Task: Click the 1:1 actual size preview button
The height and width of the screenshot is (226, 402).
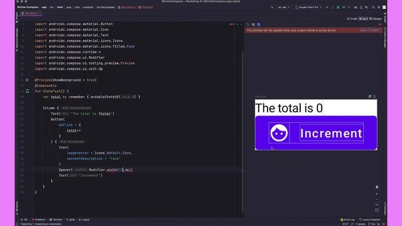Action: (377, 205)
